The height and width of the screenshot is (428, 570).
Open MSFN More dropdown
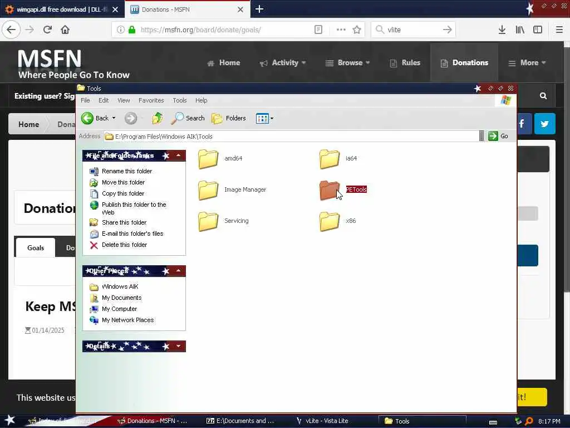[527, 62]
